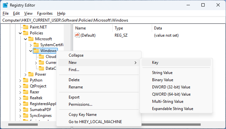Expand the Realtek node arrow
226x129 pixels.
point(20,98)
